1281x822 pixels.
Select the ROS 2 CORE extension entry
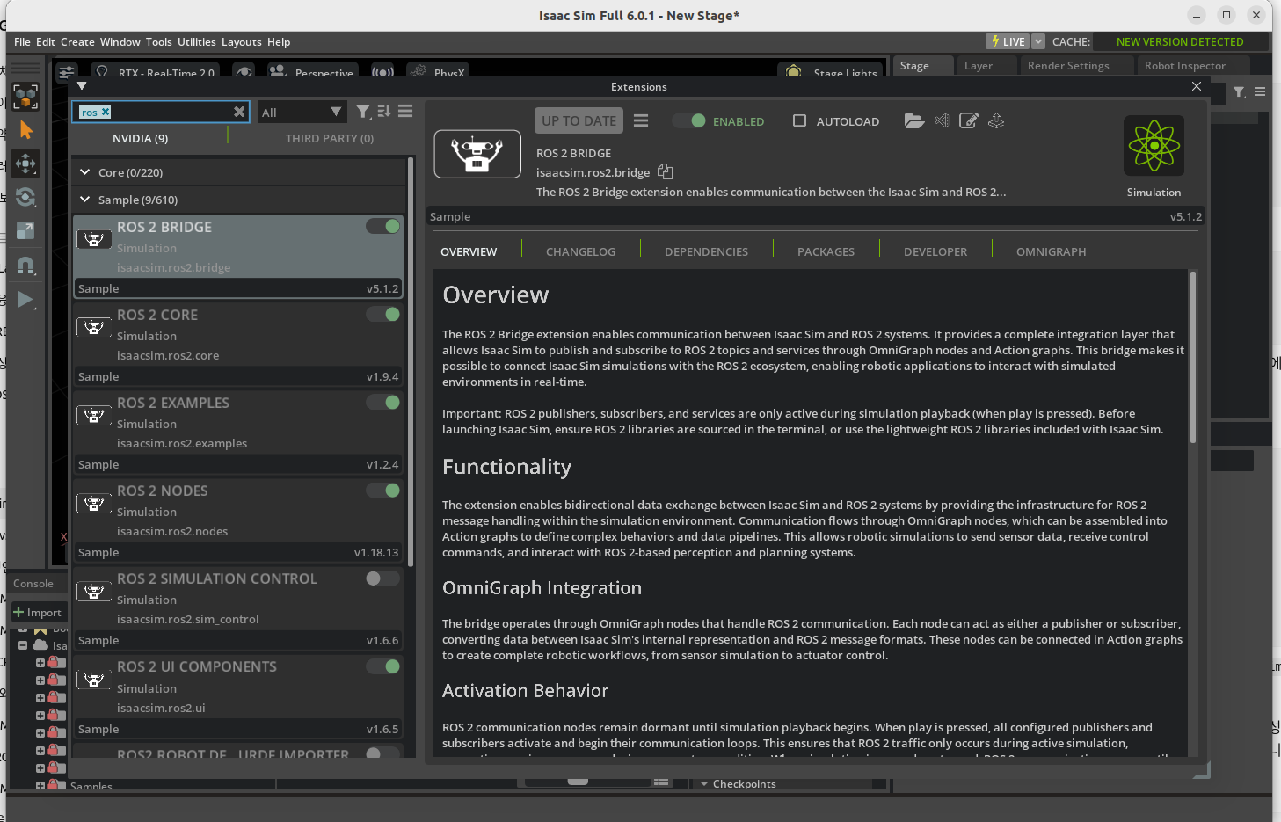(238, 343)
